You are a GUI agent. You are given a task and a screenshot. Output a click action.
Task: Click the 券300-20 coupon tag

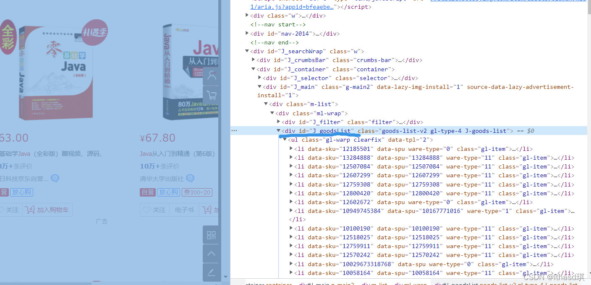coord(197,192)
